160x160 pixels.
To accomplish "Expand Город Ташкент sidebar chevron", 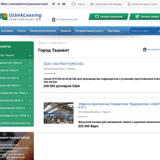I will click(x=30, y=56).
